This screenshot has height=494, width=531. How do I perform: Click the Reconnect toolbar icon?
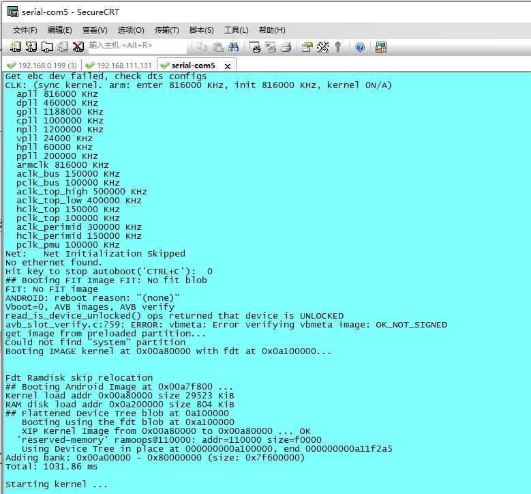63,47
